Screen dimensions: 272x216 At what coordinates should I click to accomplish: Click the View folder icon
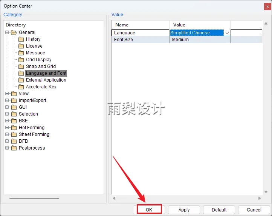[x=14, y=94]
